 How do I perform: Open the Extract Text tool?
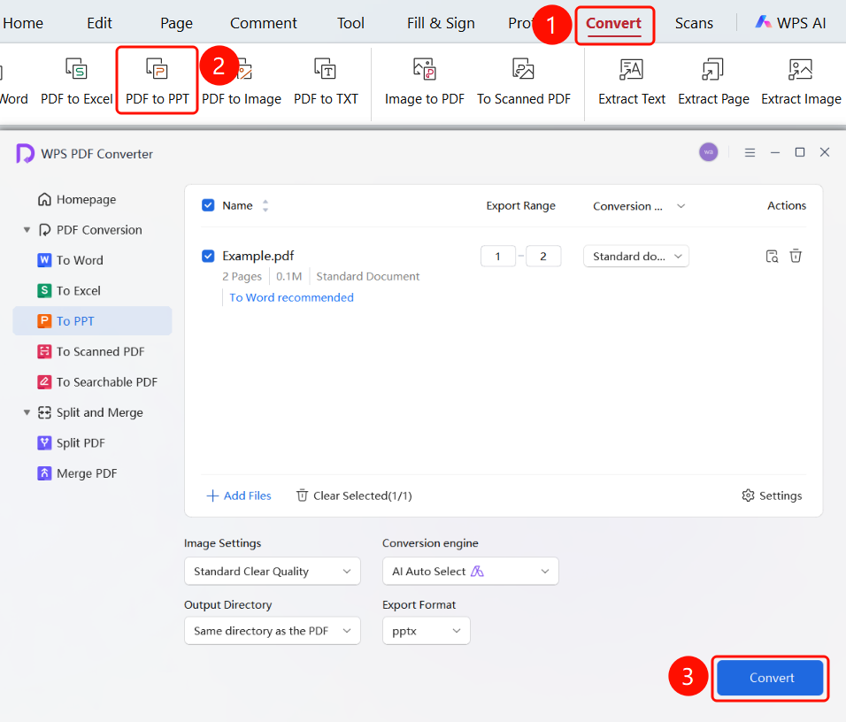coord(631,81)
